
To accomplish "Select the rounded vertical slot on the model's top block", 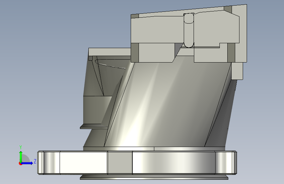I will [x=189, y=30].
